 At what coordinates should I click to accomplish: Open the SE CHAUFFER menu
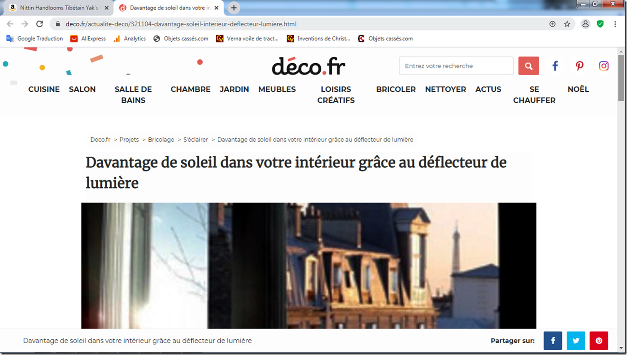click(x=534, y=95)
